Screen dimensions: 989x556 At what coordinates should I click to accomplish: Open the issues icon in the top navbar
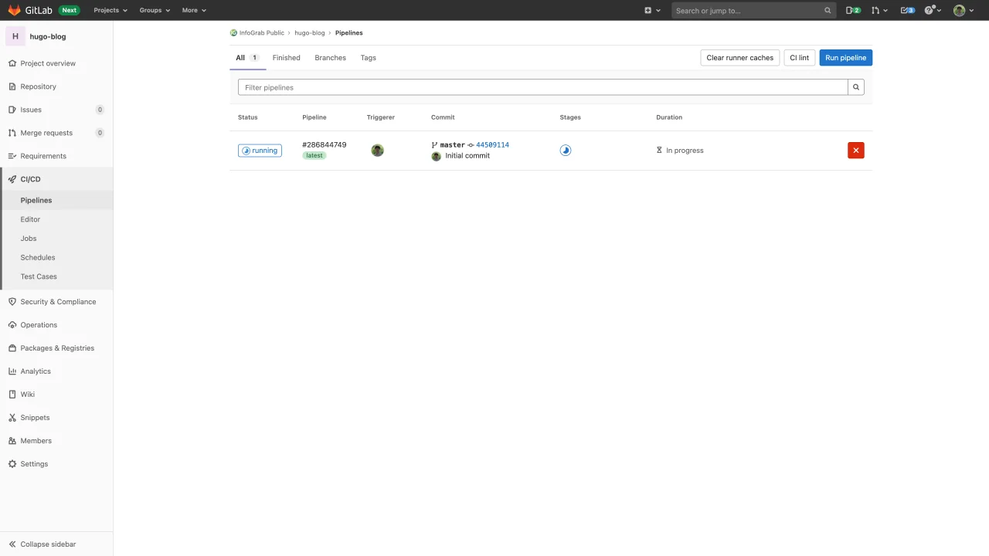pyautogui.click(x=853, y=10)
